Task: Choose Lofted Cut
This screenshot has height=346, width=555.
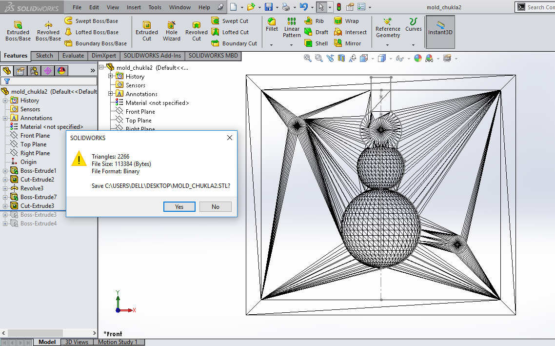Action: [x=230, y=32]
